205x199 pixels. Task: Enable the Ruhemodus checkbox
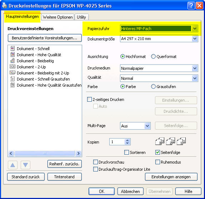click(157, 162)
